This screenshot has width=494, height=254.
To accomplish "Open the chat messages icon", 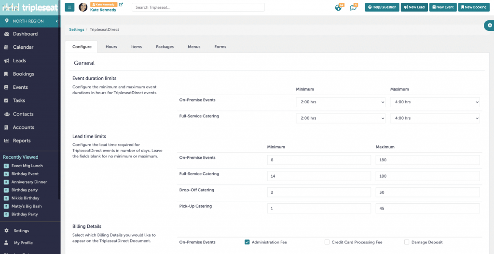I will coord(353,7).
